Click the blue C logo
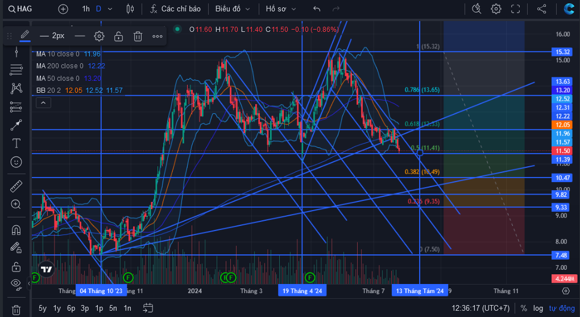580x317 pixels. [569, 9]
